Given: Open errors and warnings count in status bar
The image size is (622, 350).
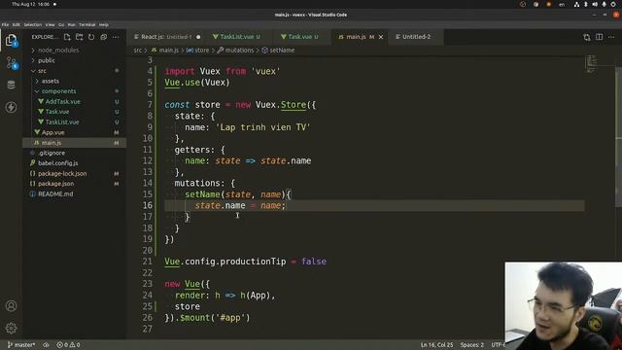Looking at the screenshot, I should click(x=69, y=345).
